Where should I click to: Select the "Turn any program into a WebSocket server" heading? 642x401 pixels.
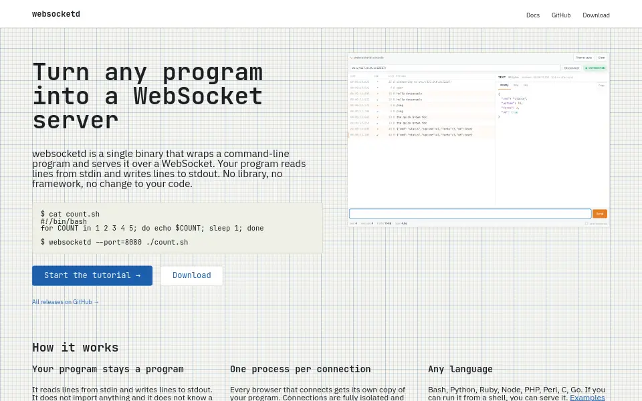click(147, 96)
